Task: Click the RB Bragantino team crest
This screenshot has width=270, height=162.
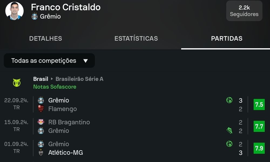Action: [x=41, y=122]
